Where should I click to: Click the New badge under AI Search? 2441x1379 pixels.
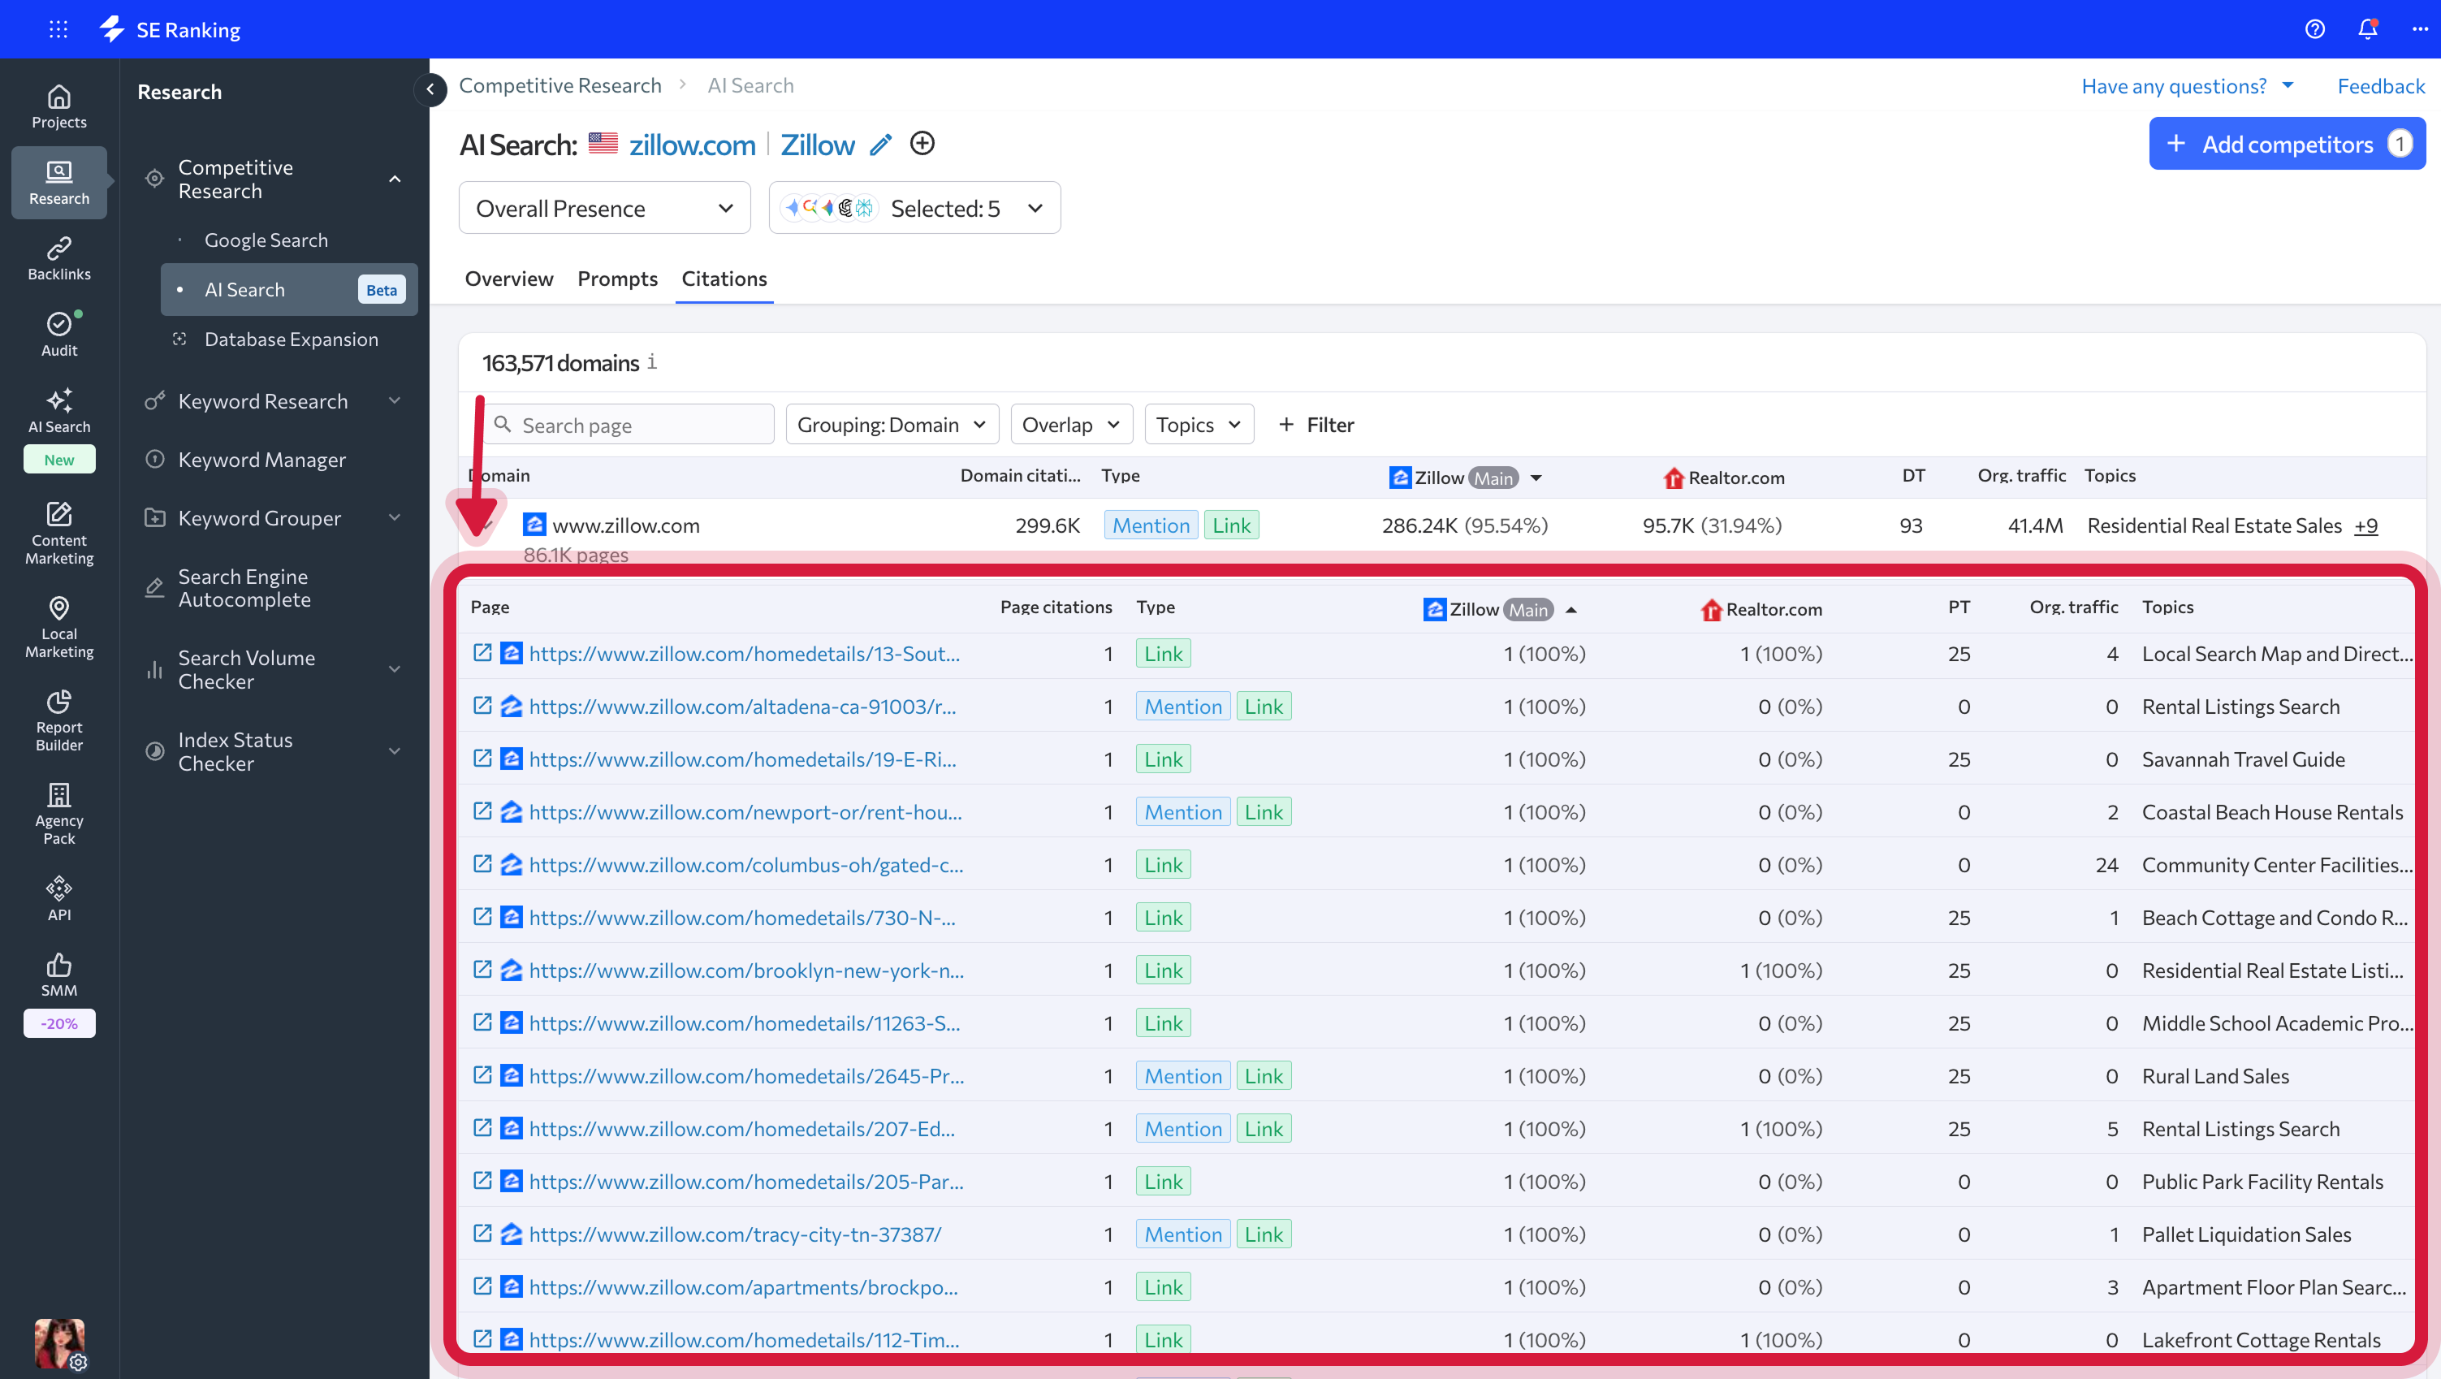pos(58,460)
